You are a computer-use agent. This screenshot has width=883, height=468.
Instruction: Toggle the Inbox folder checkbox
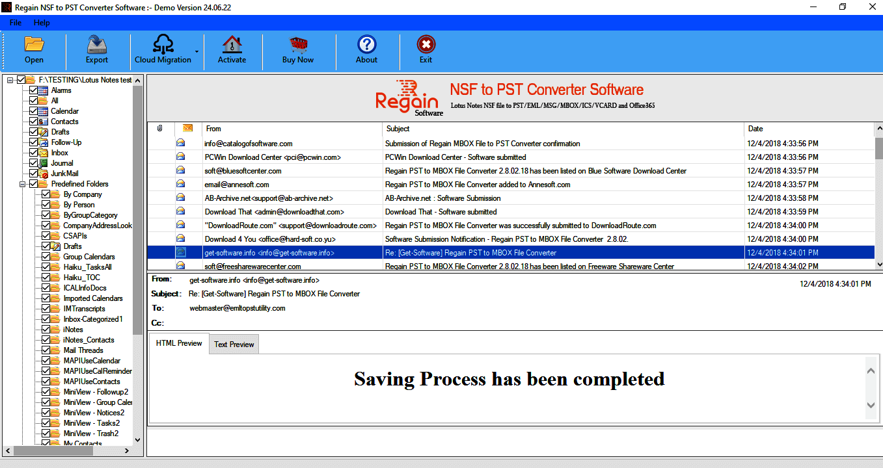[33, 153]
